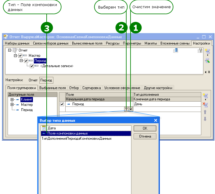Select the Дата type in the list
The image size is (215, 194).
pos(86,128)
